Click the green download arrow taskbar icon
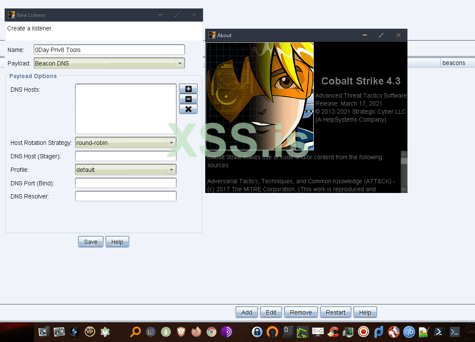Image resolution: width=475 pixels, height=342 pixels. (x=166, y=332)
